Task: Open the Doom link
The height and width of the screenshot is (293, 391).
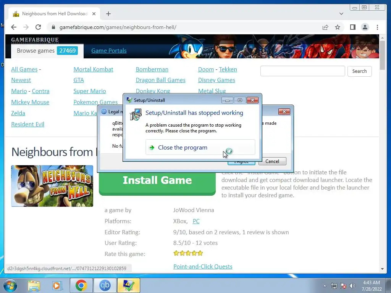Action: (x=206, y=69)
